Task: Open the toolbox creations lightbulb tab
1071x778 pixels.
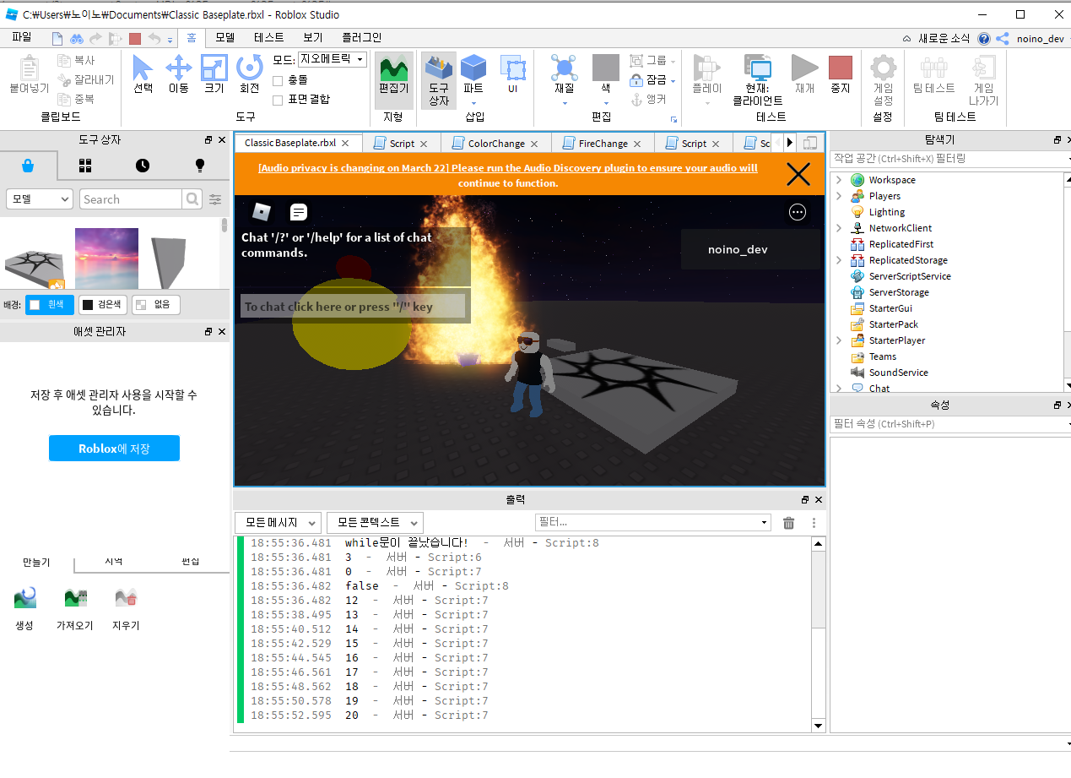Action: pos(200,166)
